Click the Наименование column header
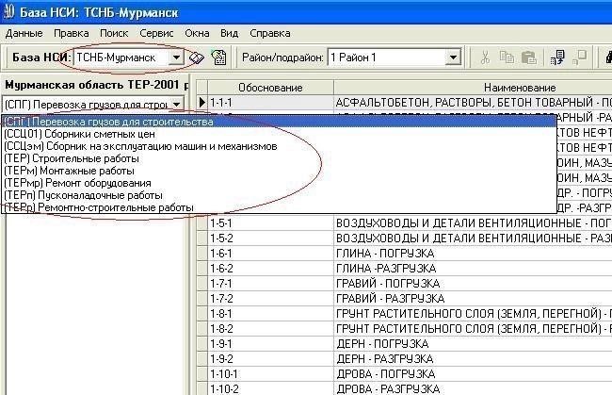The width and height of the screenshot is (612, 395). pyautogui.click(x=473, y=88)
